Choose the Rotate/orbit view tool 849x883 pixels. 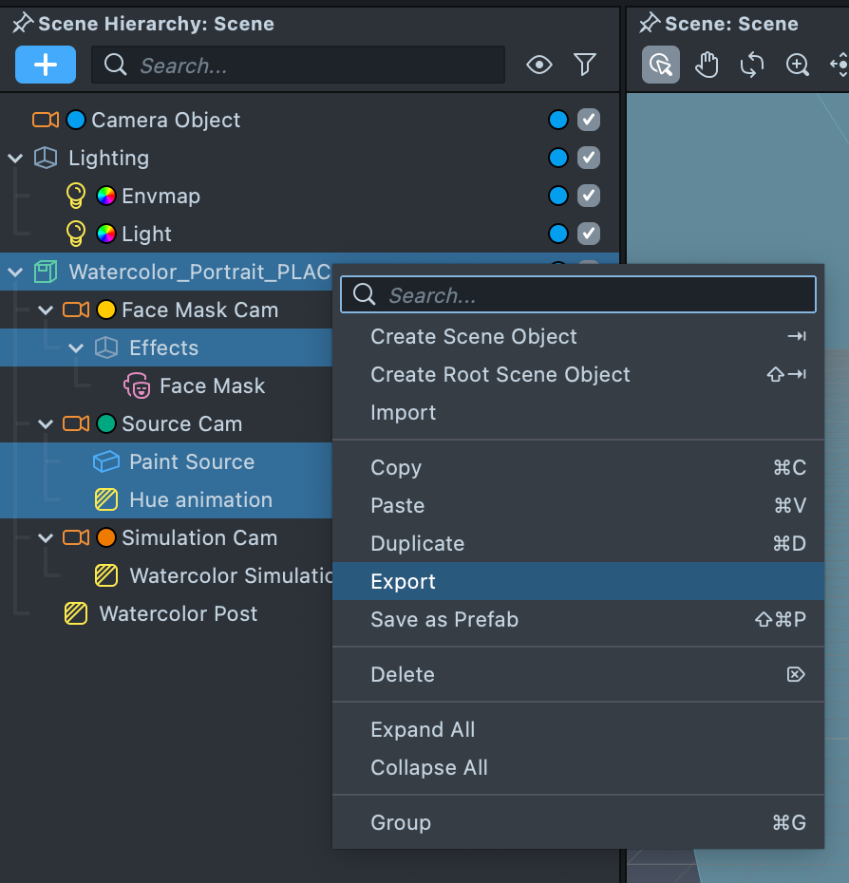(752, 65)
